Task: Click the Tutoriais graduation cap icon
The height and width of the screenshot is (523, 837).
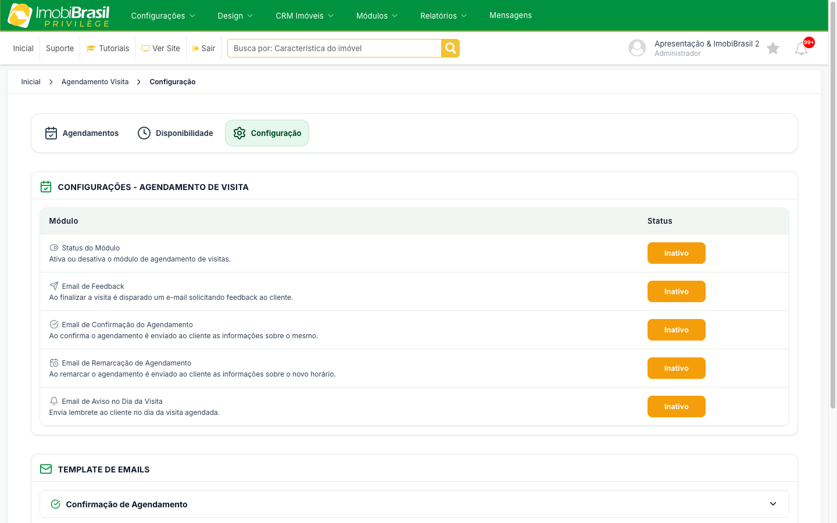Action: [x=91, y=48]
